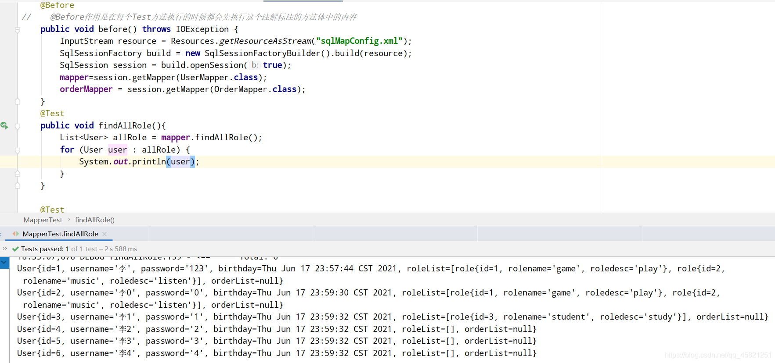Click IOException in before() signature
775x363 pixels.
point(202,29)
